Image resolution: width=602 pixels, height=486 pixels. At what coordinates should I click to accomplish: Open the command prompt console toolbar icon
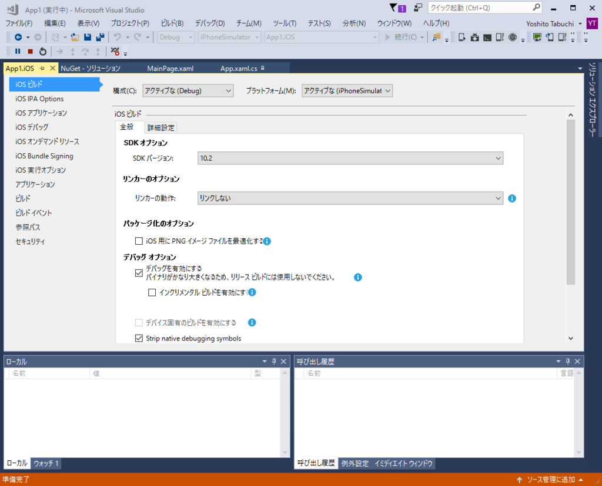click(x=487, y=38)
